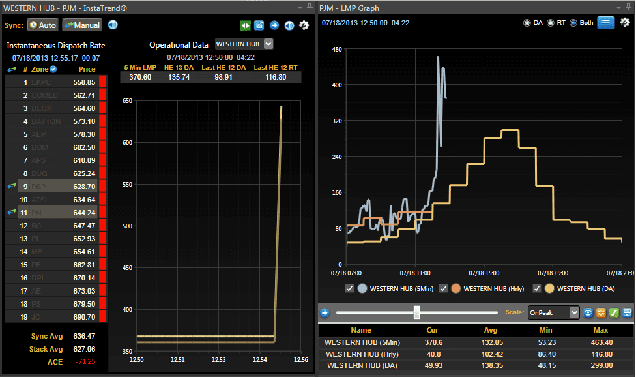Open InstaTrend panel window options arrow
Viewport: 636px width, 377px height.
click(x=300, y=7)
